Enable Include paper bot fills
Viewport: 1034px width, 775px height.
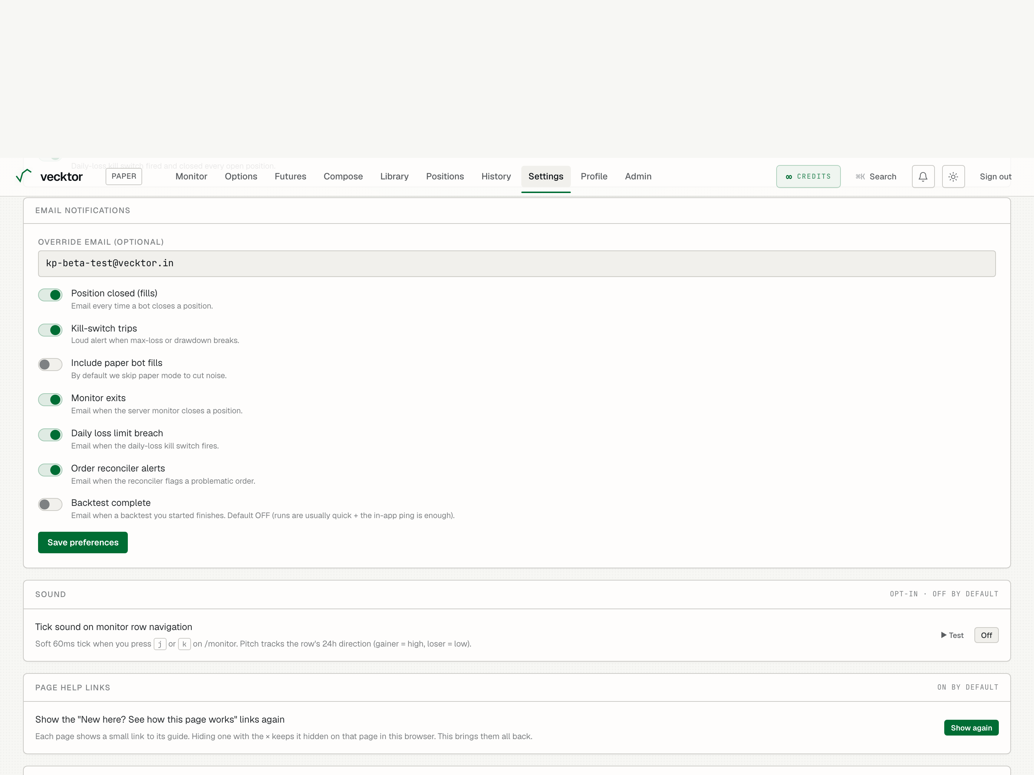[x=50, y=365]
